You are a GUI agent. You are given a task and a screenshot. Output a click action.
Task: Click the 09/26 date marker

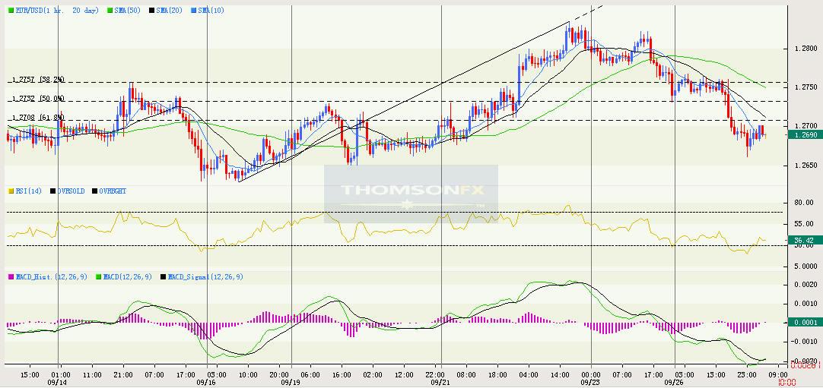(x=672, y=382)
